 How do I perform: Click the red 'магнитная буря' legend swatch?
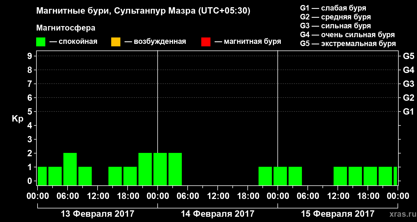tap(206, 42)
